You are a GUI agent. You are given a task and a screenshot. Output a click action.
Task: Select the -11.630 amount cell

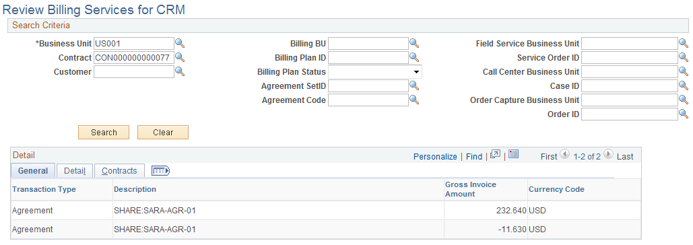pos(486,229)
